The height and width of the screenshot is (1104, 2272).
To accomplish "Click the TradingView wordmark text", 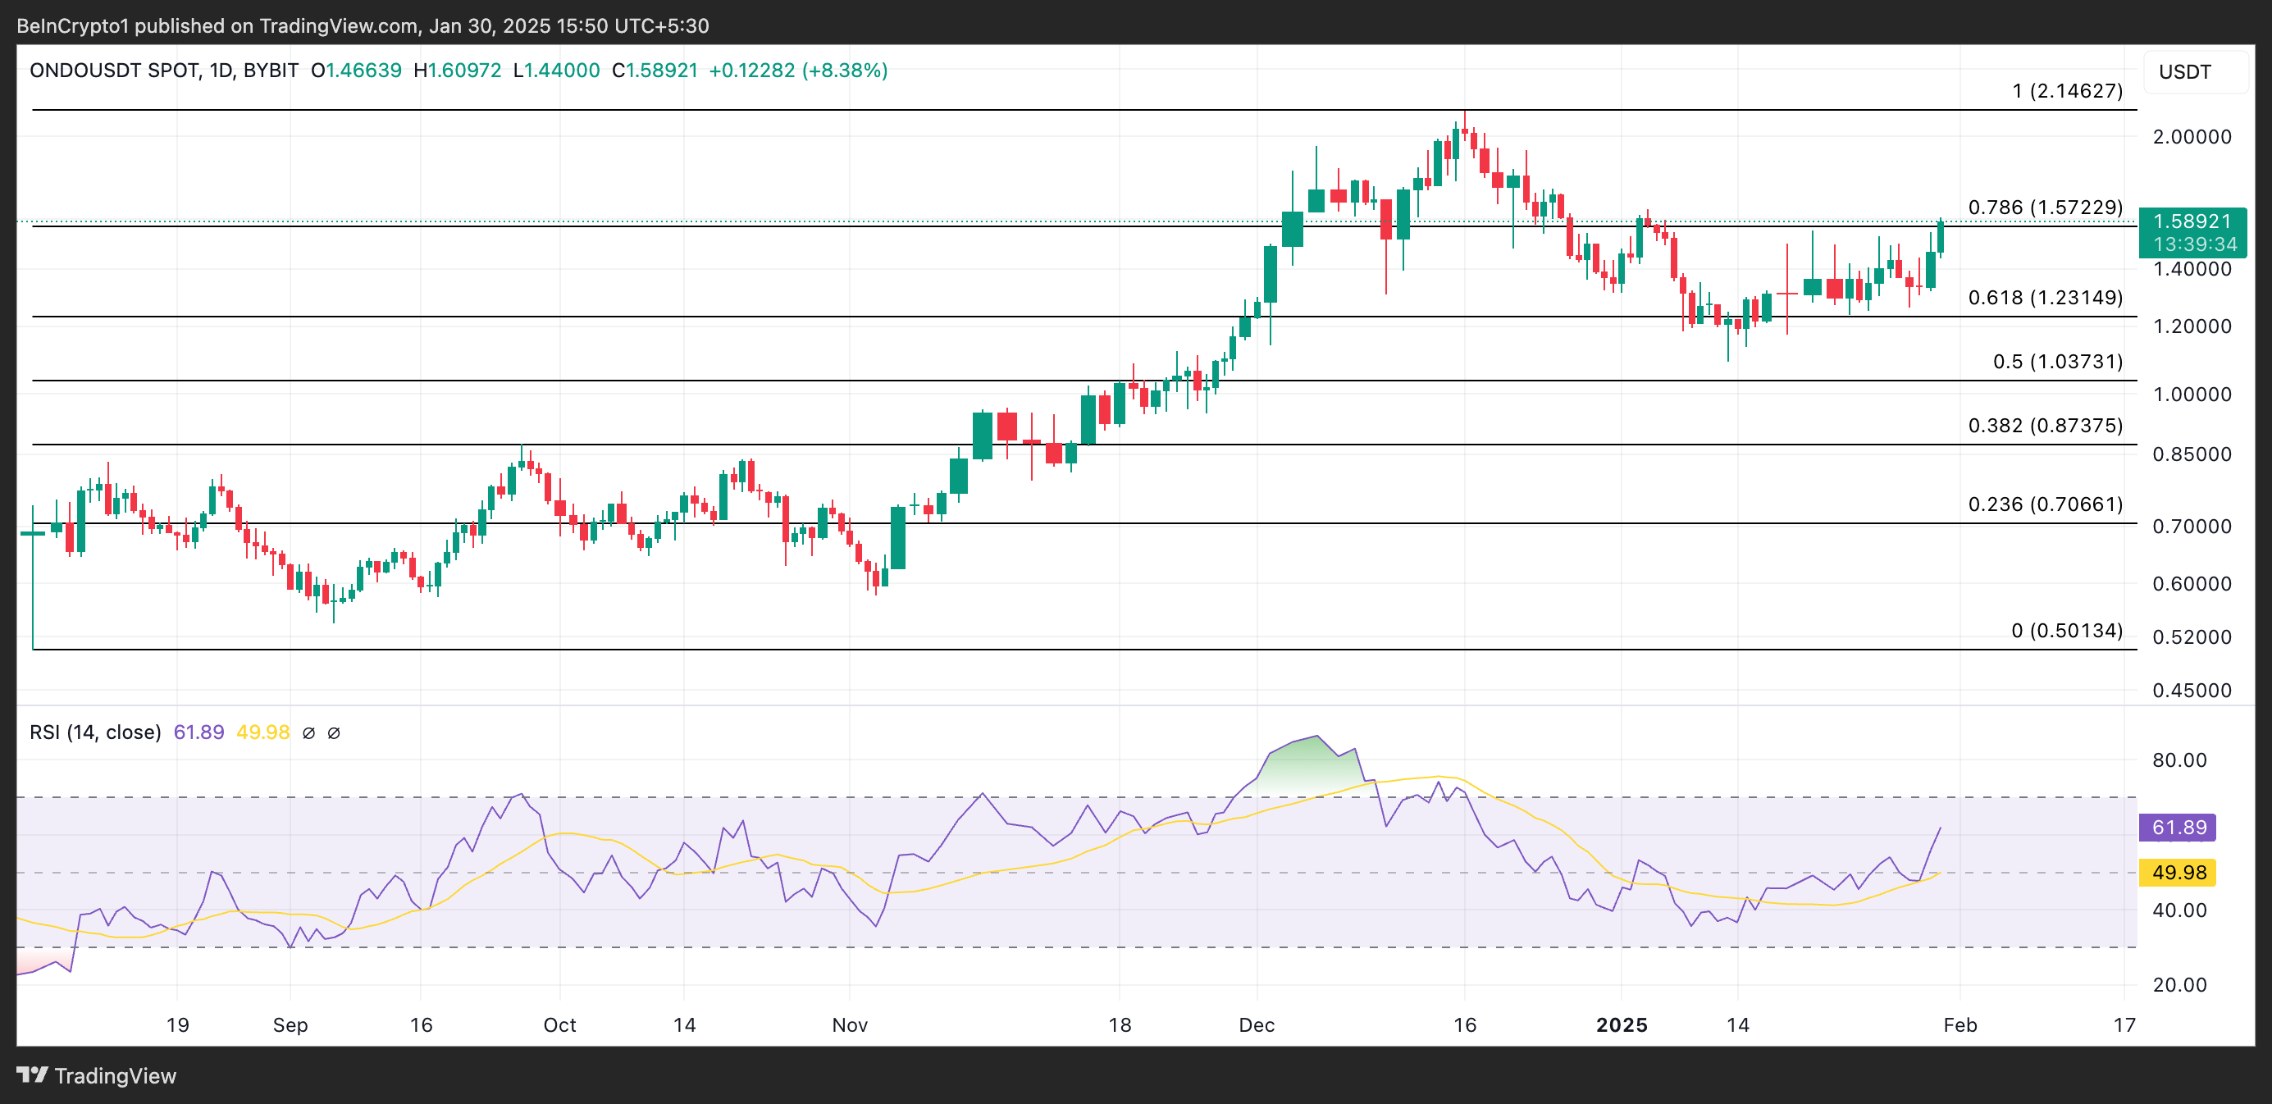I will click(x=116, y=1076).
